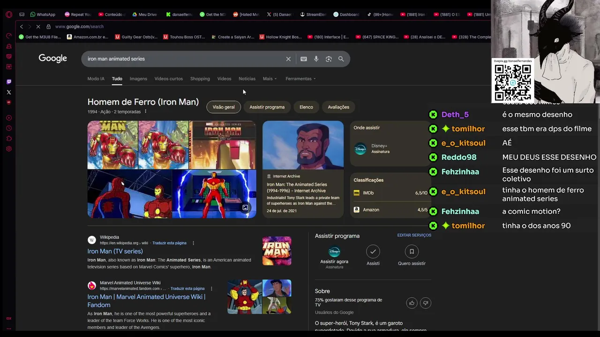This screenshot has width=600, height=337.
Task: Click the Assistir agora Disney+ button
Action: point(334,257)
